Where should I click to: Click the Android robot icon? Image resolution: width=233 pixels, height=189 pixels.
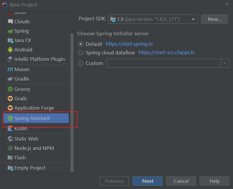(x=10, y=50)
